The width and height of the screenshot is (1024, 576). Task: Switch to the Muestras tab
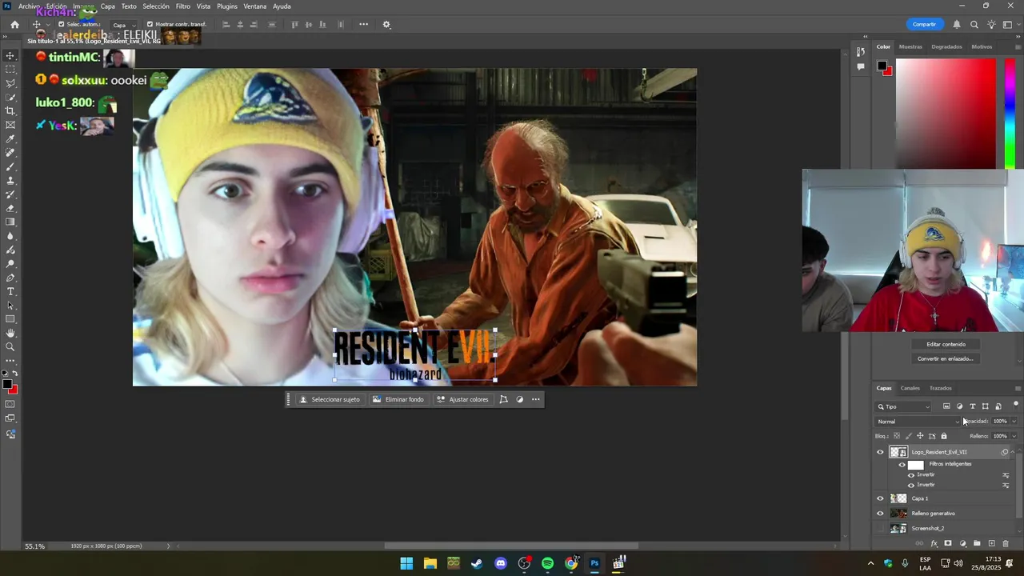[x=910, y=46]
